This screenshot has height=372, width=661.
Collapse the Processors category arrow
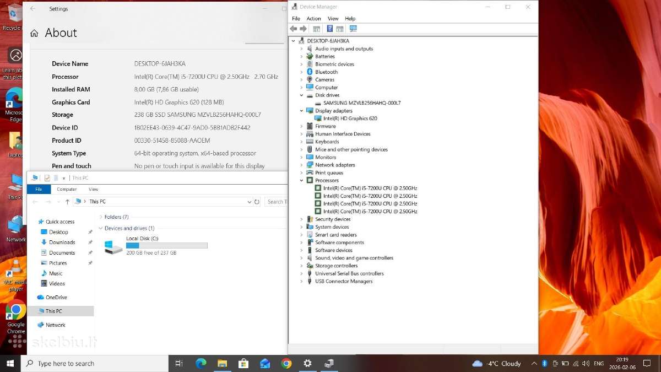coord(301,180)
